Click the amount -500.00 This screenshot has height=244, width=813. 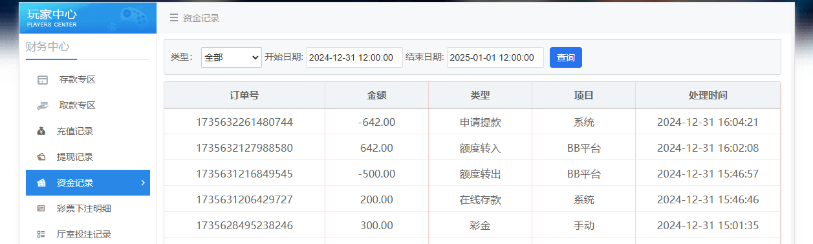[376, 174]
